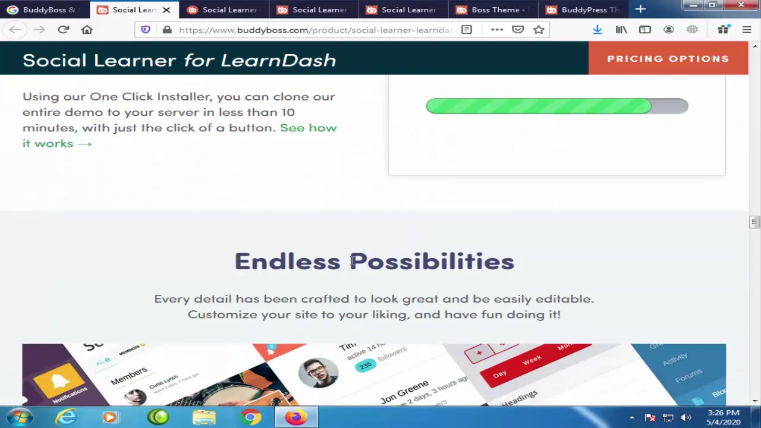Open the What's New gift icon
The height and width of the screenshot is (428, 761).
[x=723, y=30]
